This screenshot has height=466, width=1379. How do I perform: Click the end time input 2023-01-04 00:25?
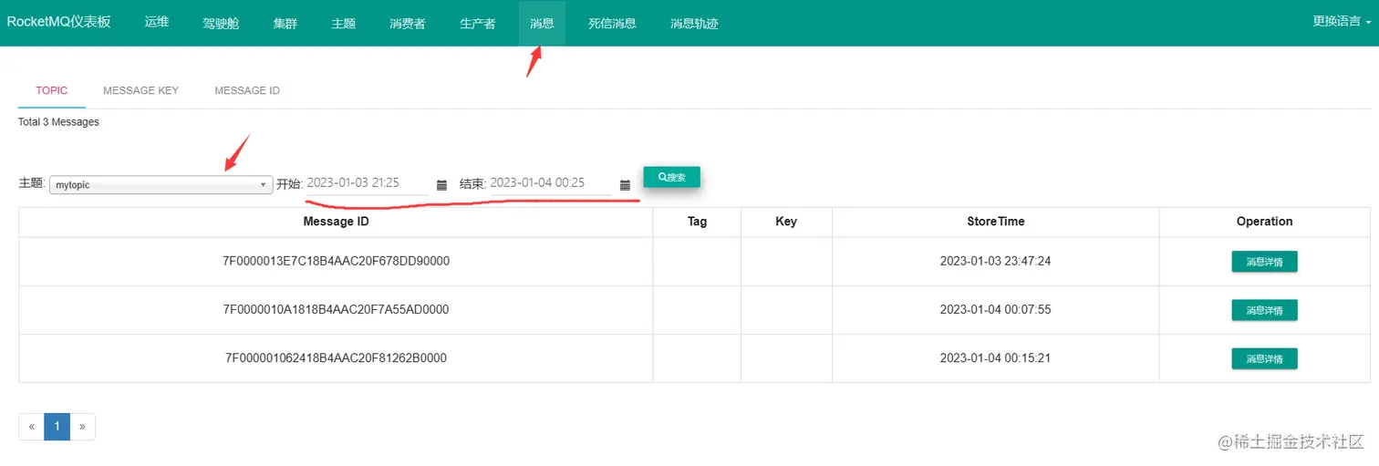click(549, 183)
